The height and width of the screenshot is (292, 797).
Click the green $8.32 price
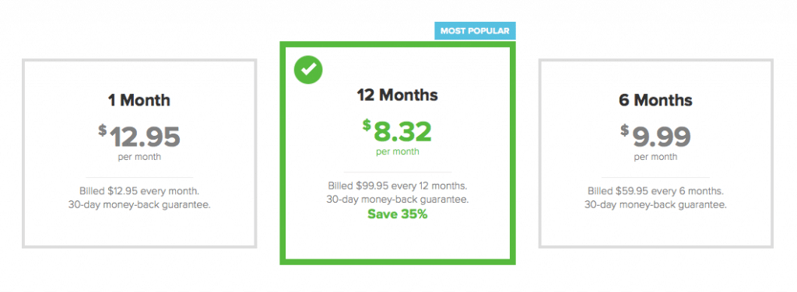pos(398,130)
